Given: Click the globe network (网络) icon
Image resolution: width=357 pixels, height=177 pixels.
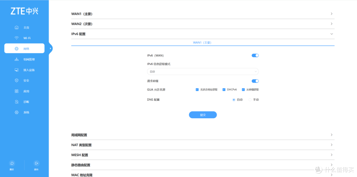Looking at the screenshot, I should click(x=17, y=48).
